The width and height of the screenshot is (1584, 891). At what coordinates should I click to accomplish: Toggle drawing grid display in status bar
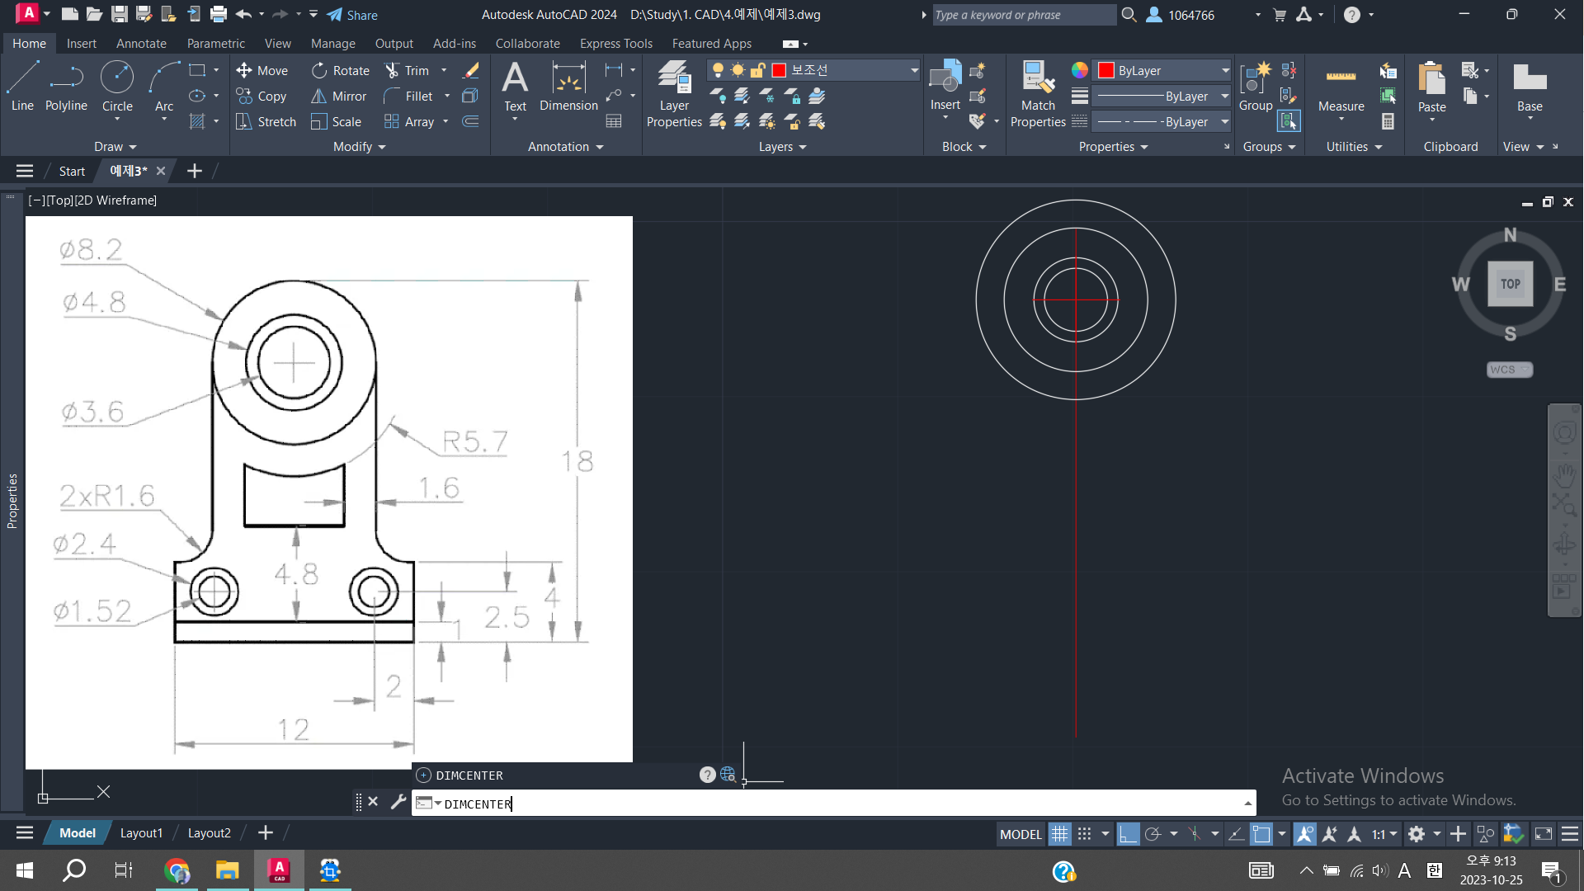click(x=1059, y=834)
